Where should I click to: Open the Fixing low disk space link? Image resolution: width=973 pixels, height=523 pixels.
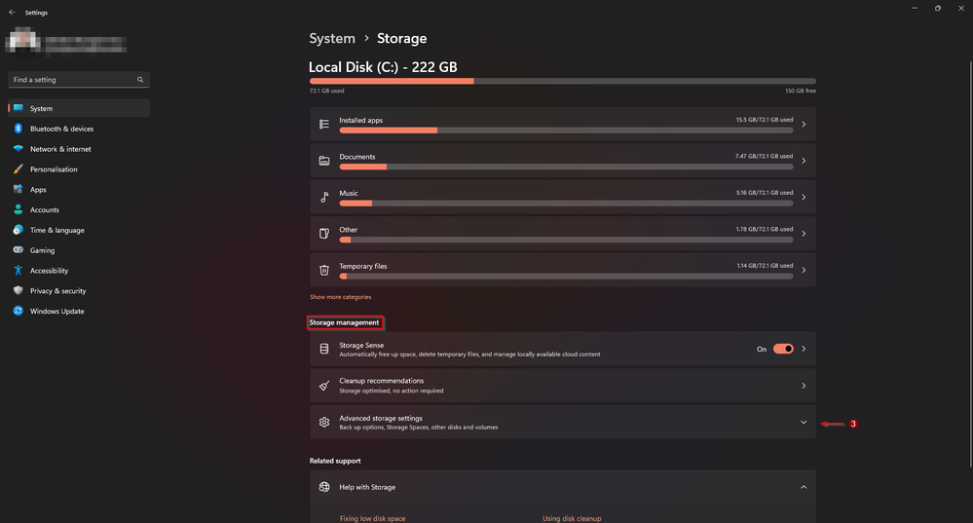pos(372,518)
